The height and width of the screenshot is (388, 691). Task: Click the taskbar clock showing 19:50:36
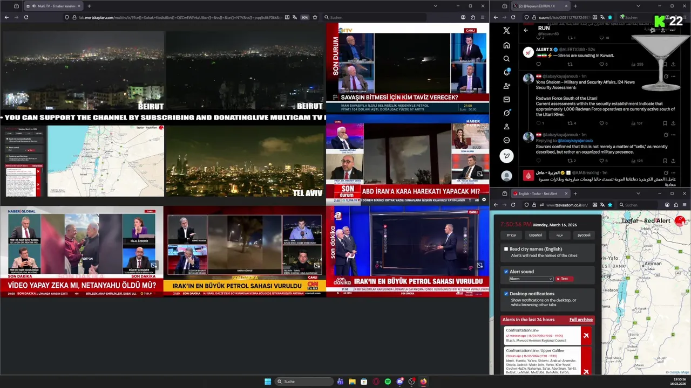[x=679, y=382]
